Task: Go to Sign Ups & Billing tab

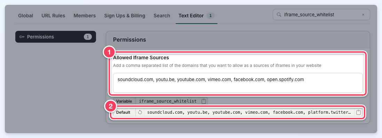Action: coord(125,16)
